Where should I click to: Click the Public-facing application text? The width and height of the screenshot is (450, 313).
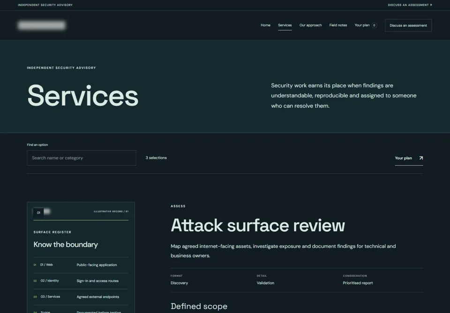(x=97, y=265)
